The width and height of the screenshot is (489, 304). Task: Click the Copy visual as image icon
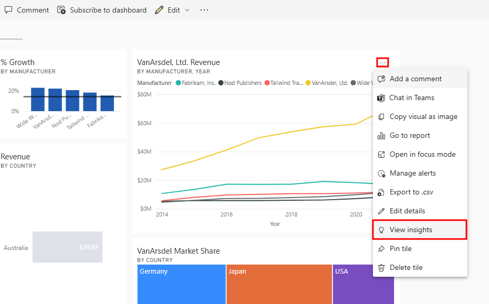(381, 117)
